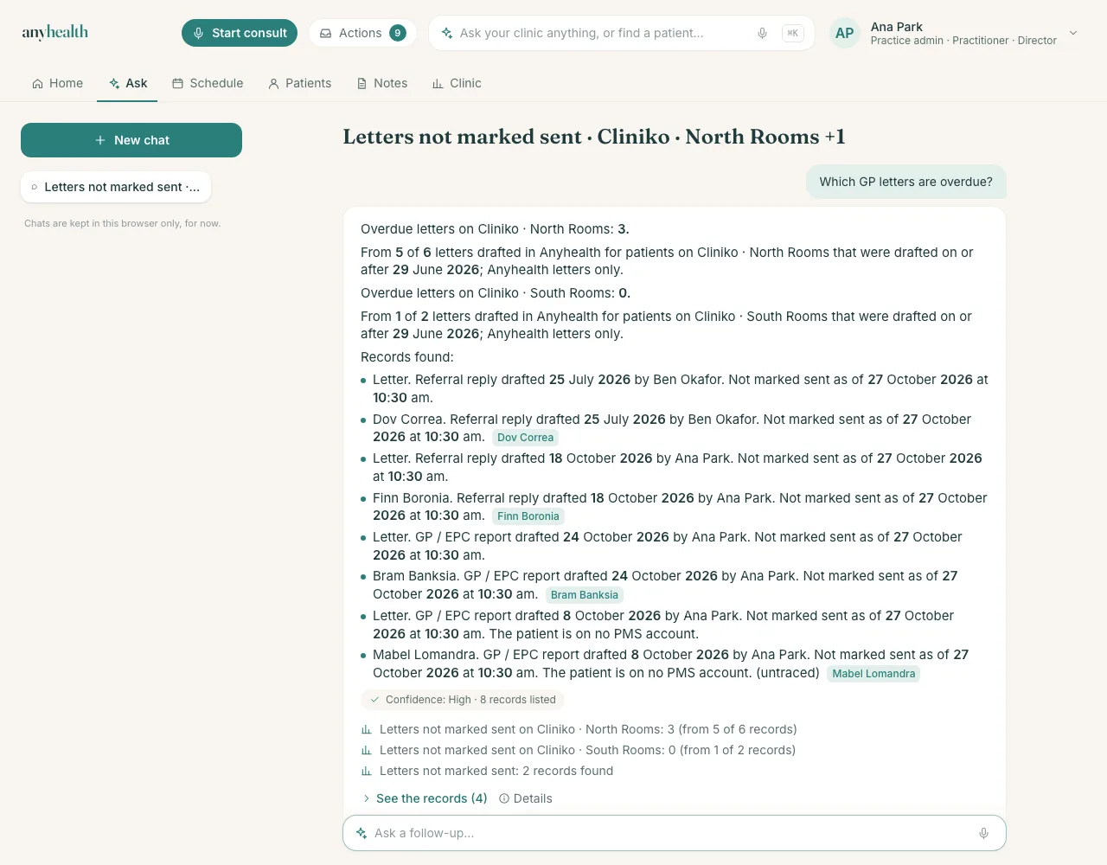The height and width of the screenshot is (865, 1107).
Task: Click chart icon beside North Rooms summary line
Action: (x=367, y=729)
